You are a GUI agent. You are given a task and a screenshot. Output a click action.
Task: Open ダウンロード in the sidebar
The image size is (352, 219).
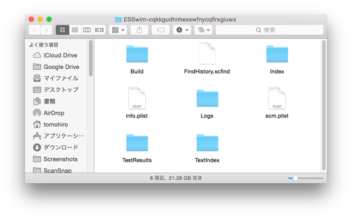[56, 148]
